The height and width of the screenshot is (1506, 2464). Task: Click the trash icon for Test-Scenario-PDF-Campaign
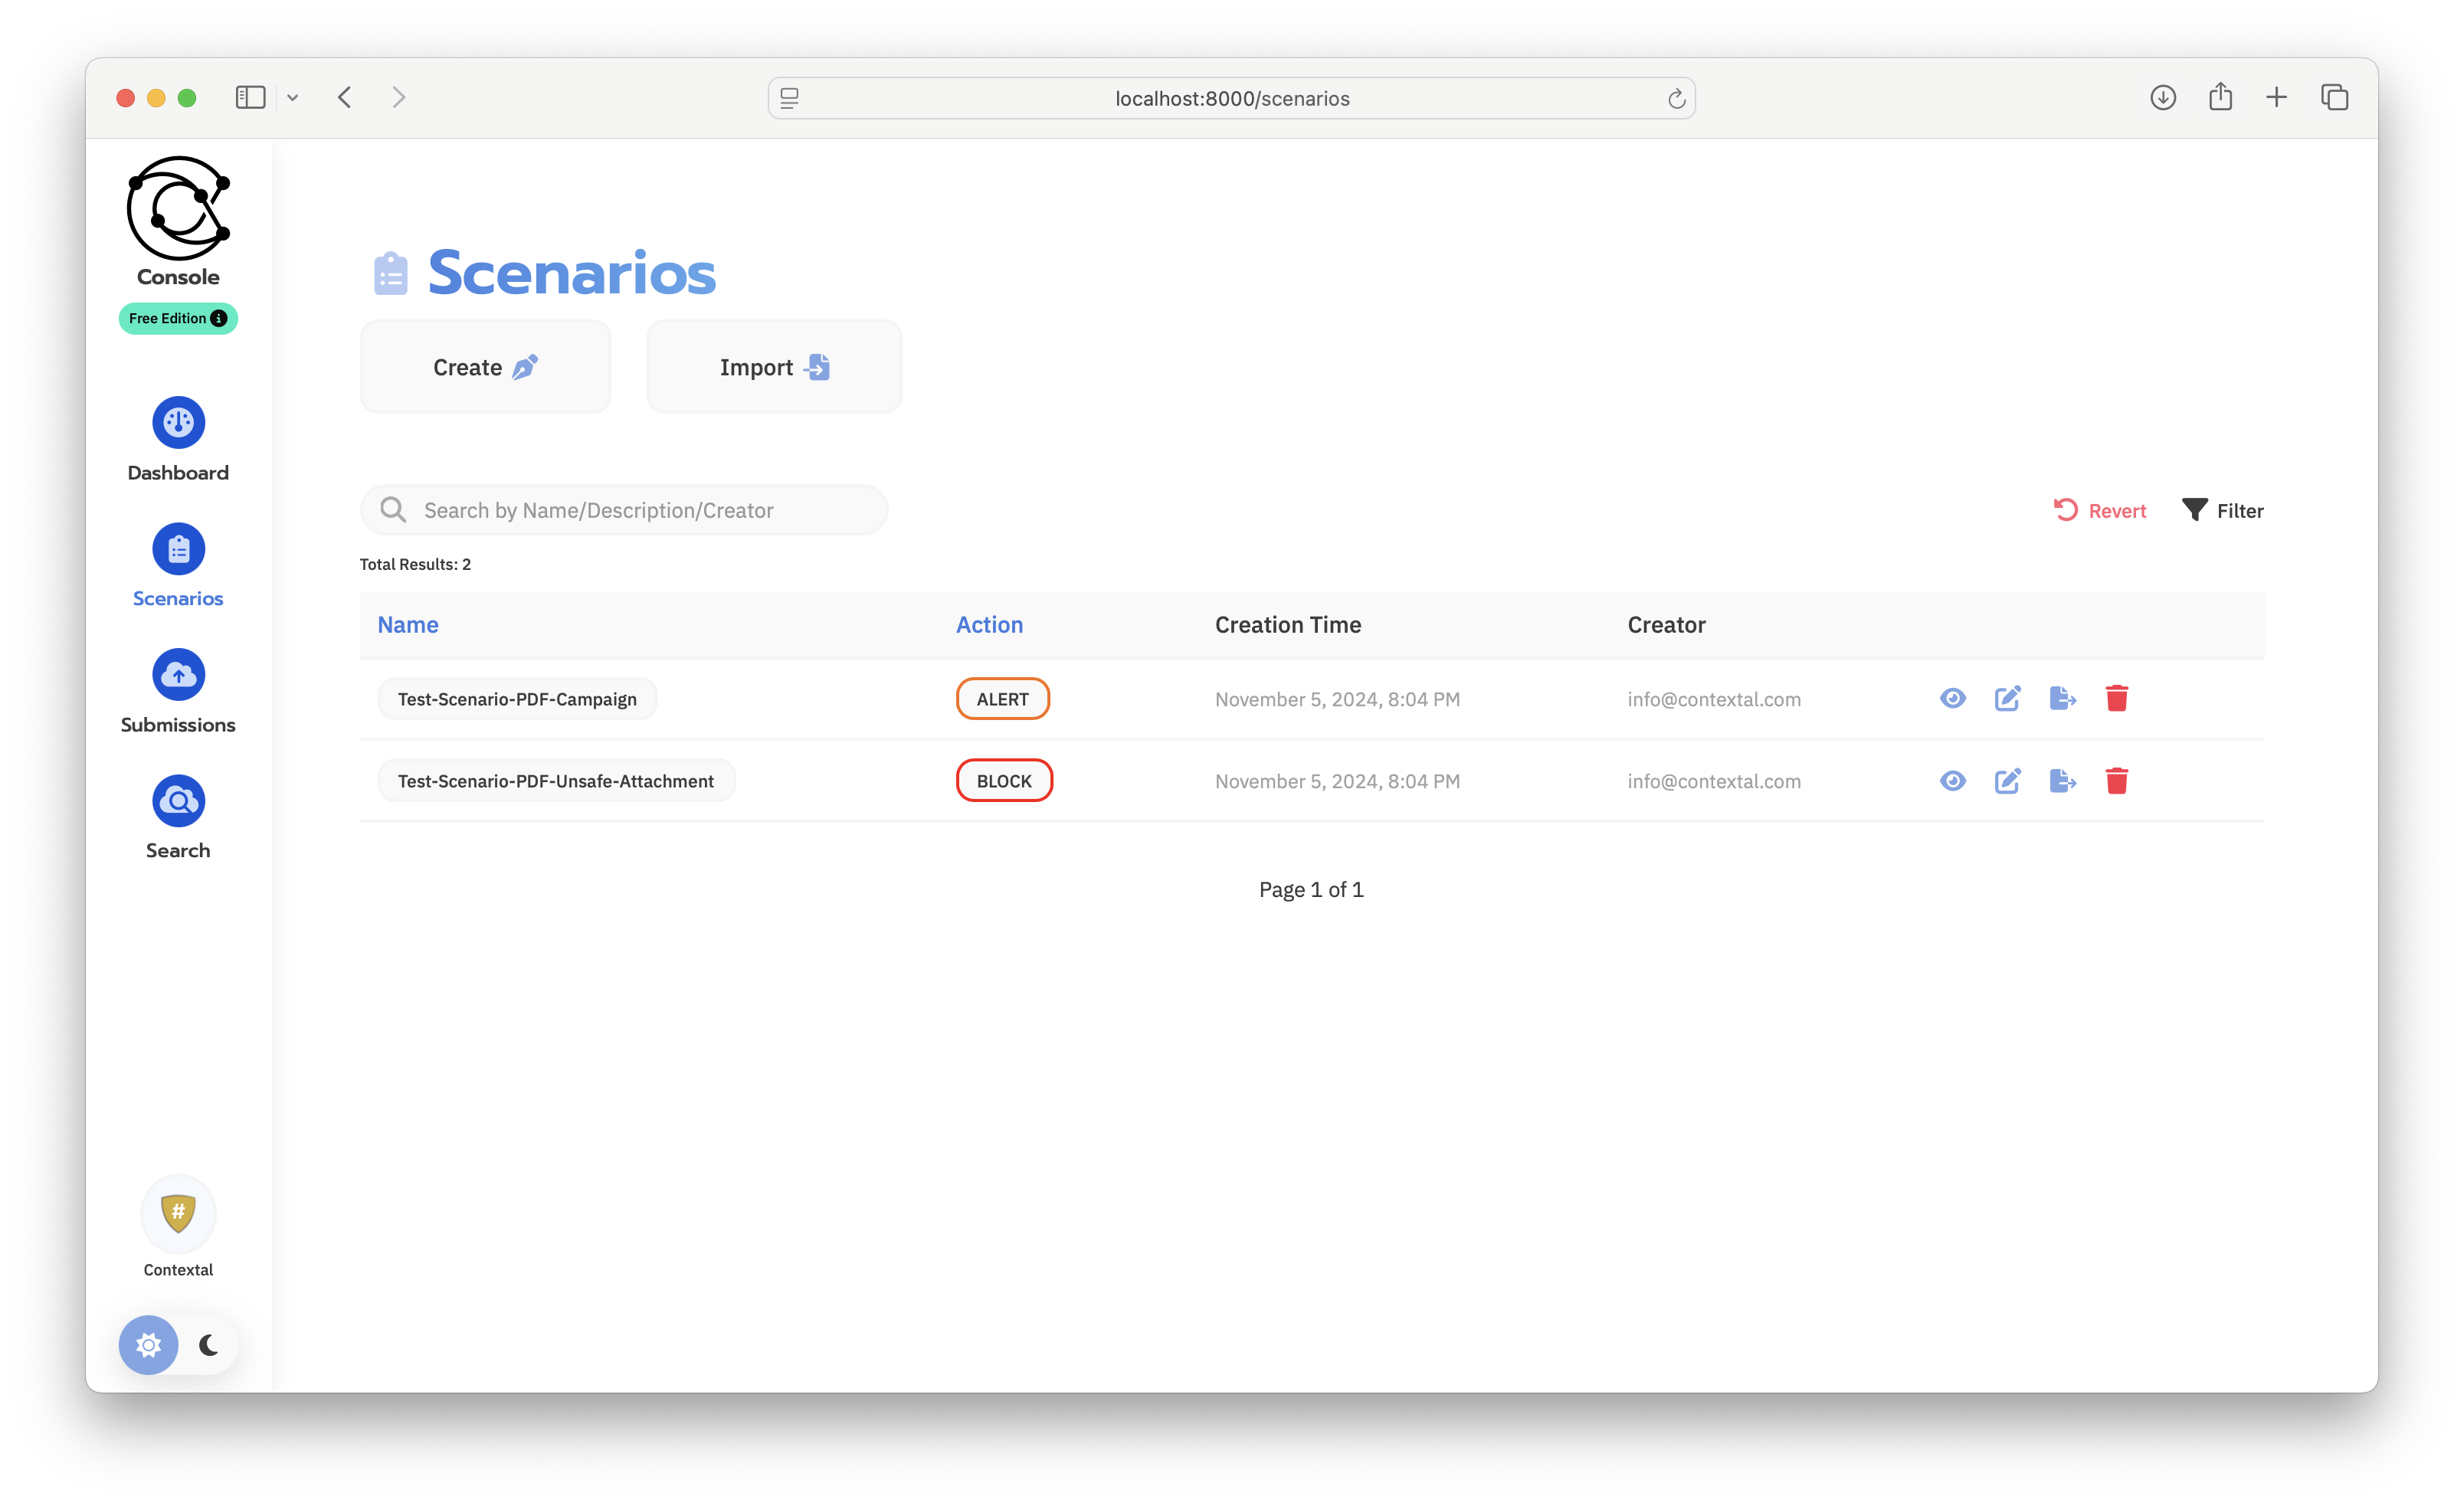coord(2116,698)
